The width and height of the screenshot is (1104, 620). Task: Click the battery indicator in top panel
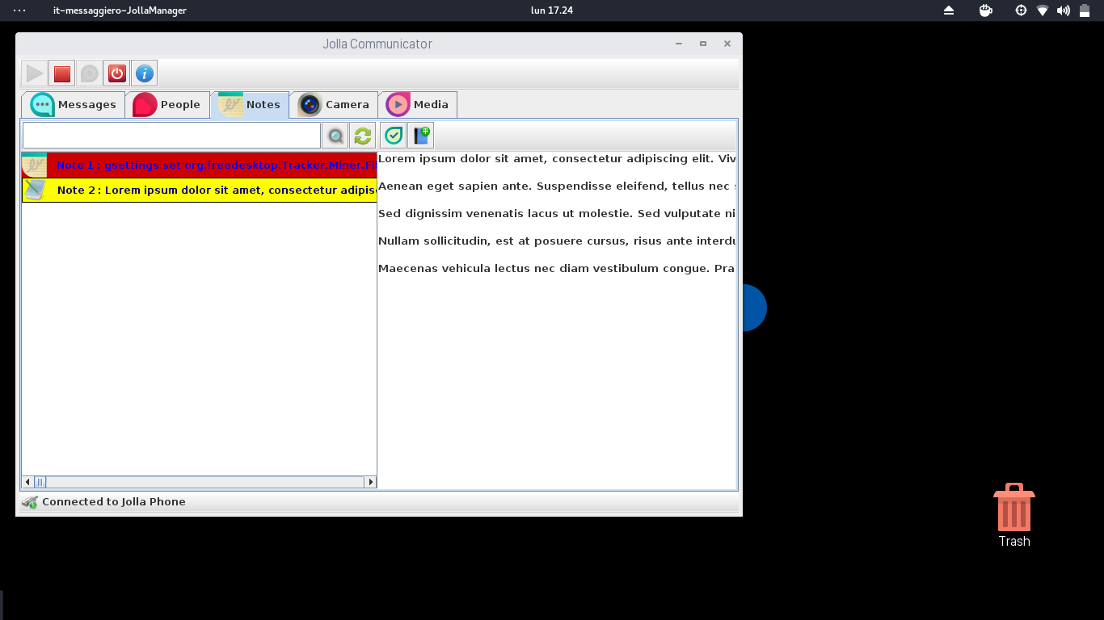[x=1085, y=10]
